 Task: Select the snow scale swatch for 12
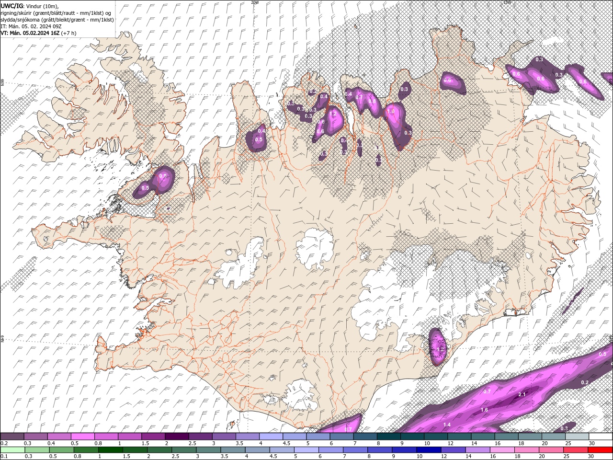pyautogui.click(x=460, y=437)
